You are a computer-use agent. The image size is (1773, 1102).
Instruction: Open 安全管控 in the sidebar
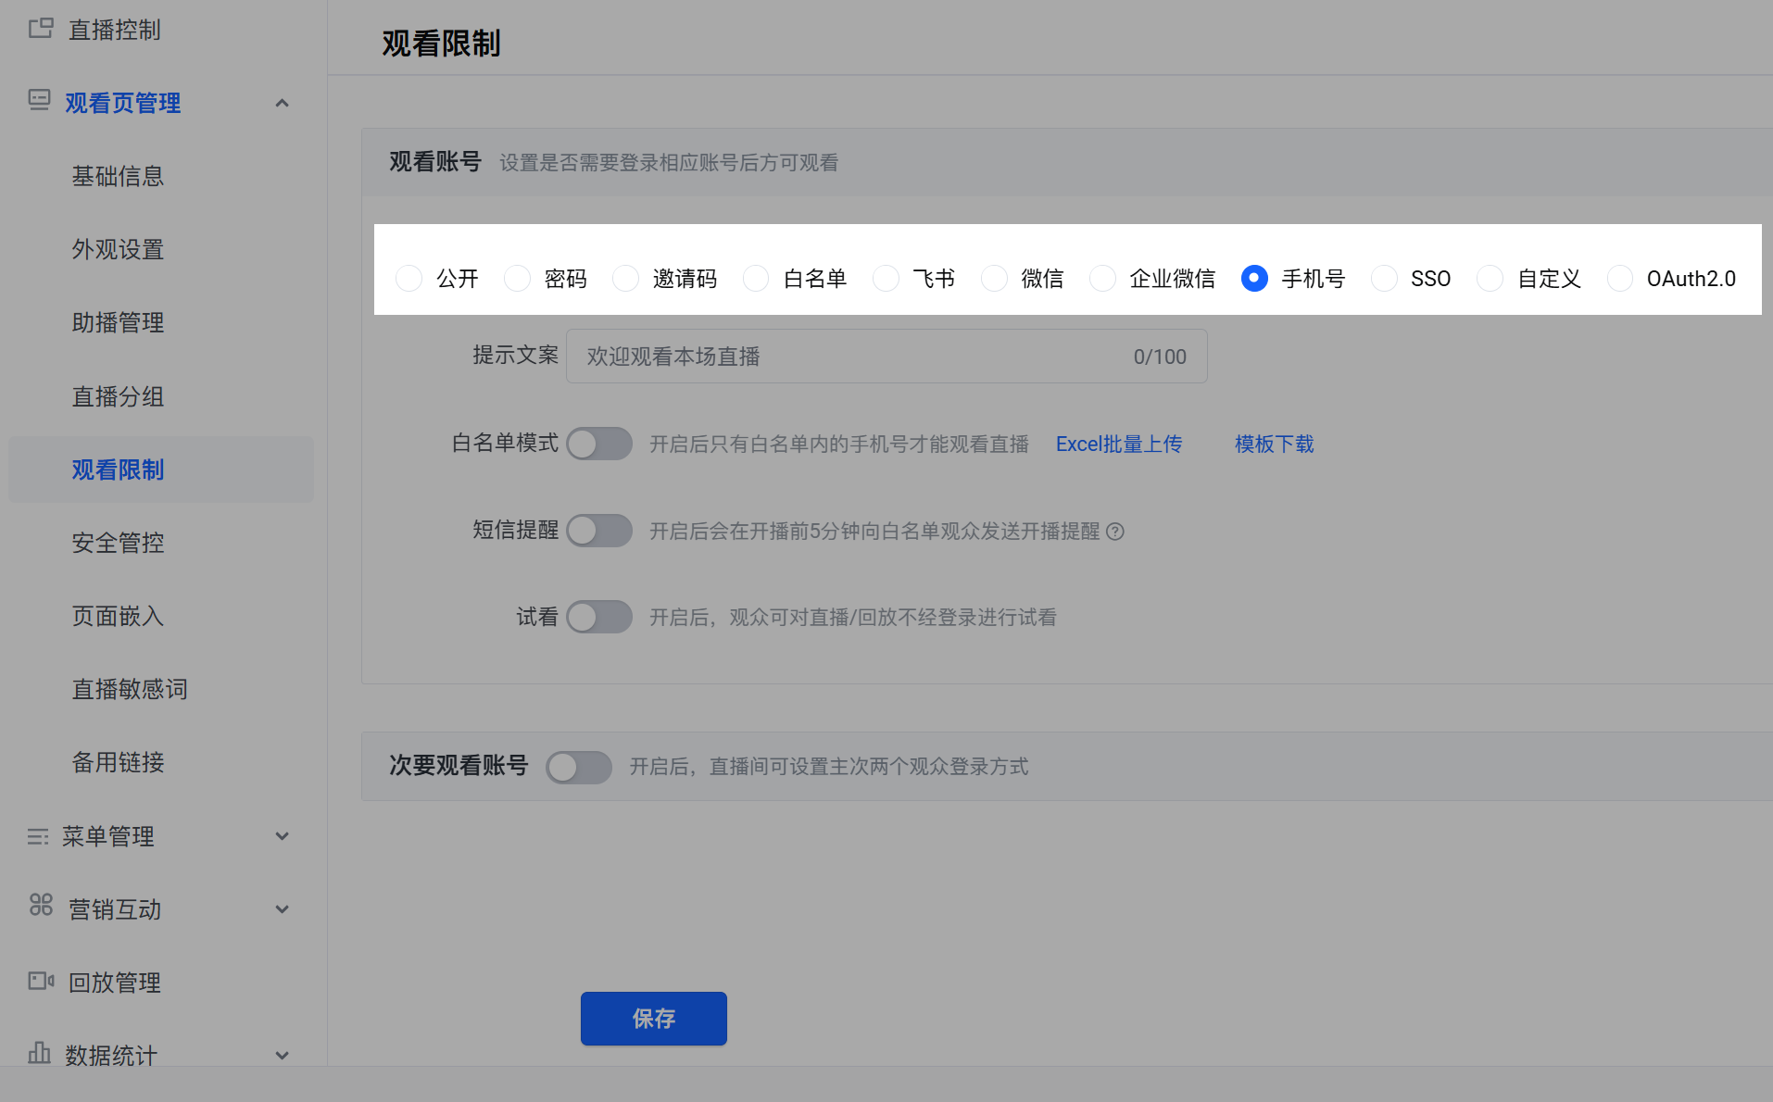pos(118,543)
